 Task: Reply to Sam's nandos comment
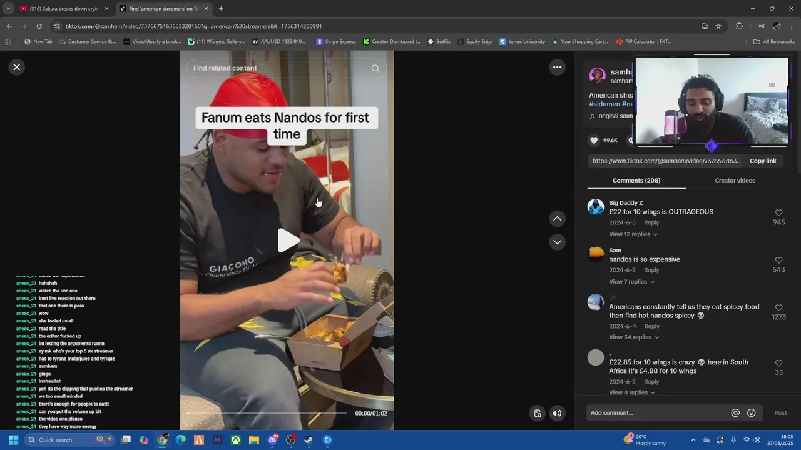click(651, 270)
